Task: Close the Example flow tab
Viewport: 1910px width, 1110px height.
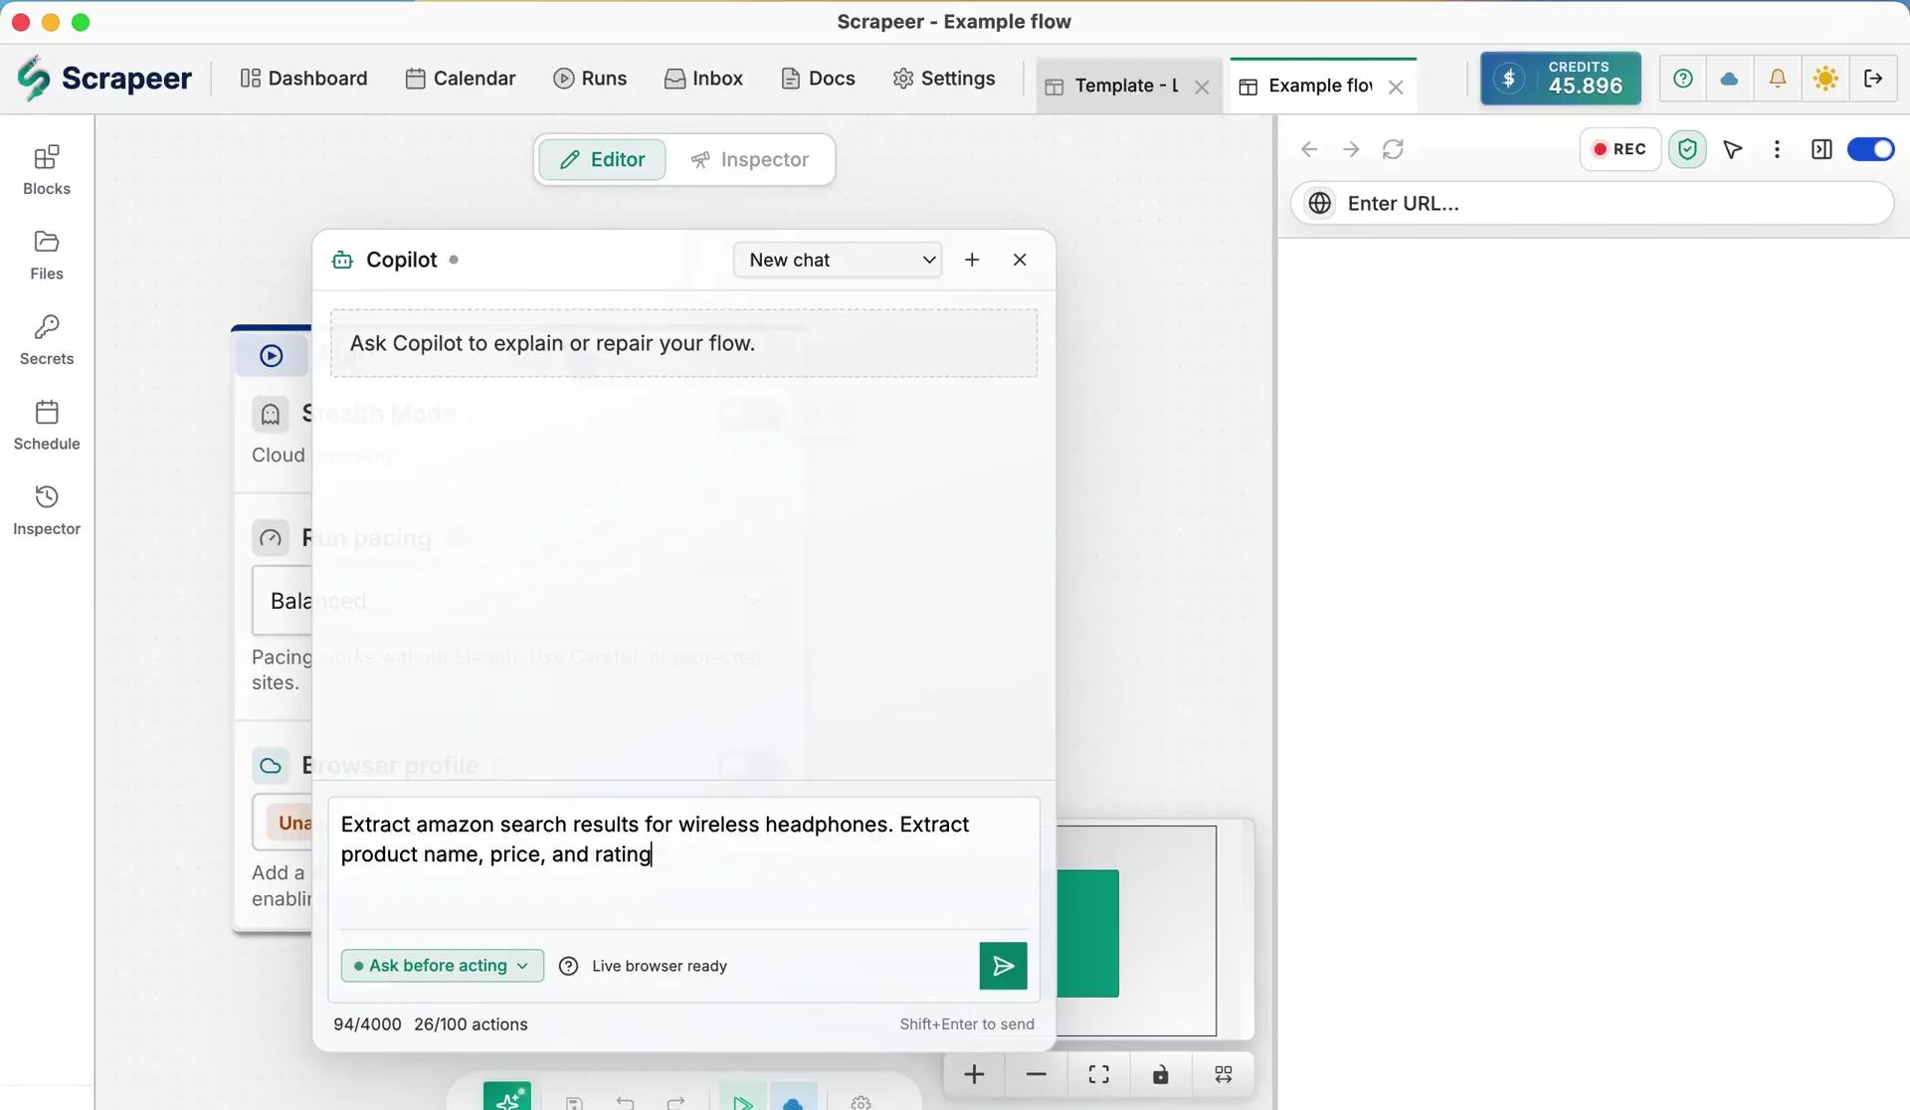Action: coord(1396,87)
